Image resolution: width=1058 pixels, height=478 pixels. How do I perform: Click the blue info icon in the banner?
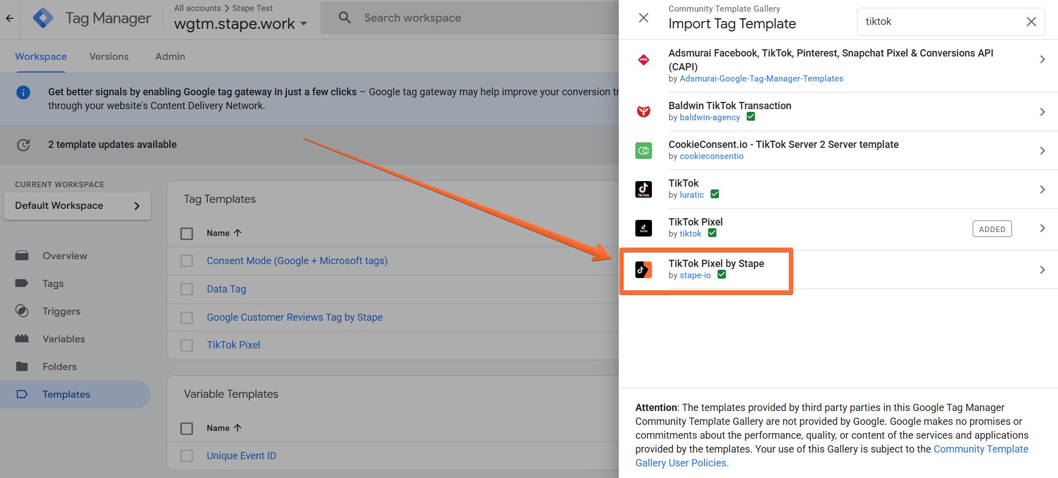pyautogui.click(x=23, y=92)
